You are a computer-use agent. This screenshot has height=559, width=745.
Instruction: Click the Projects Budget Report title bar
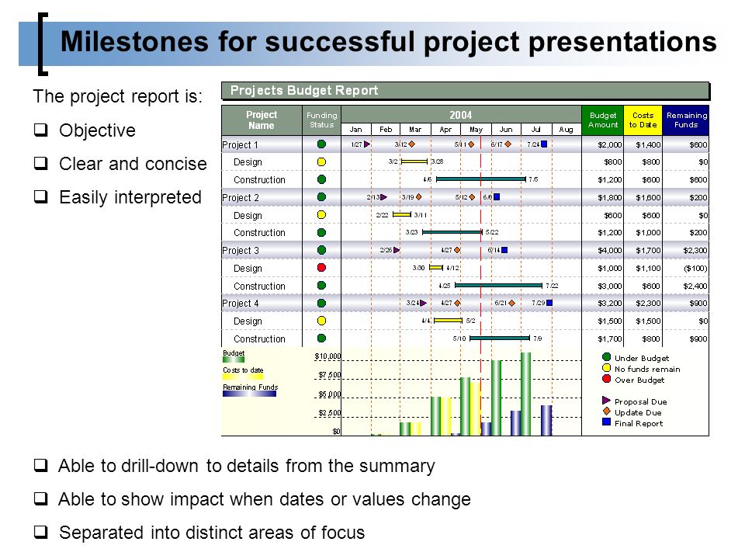(465, 90)
